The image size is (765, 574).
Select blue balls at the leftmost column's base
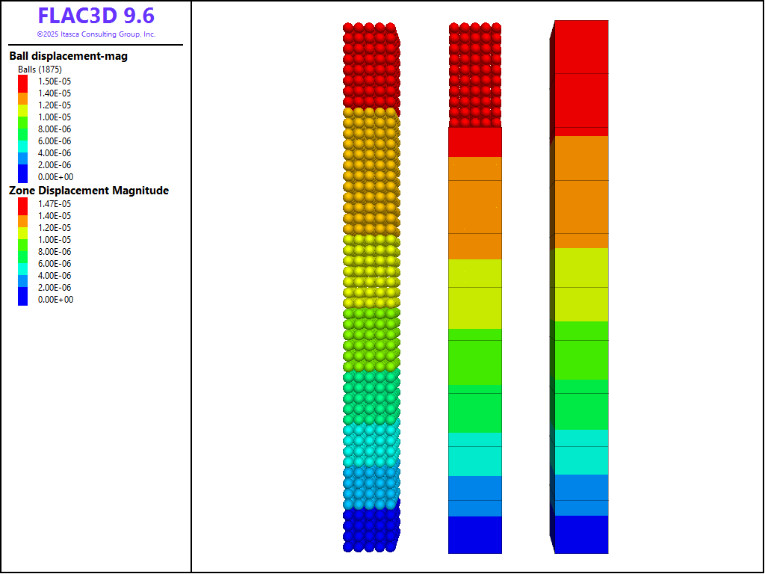(x=369, y=531)
